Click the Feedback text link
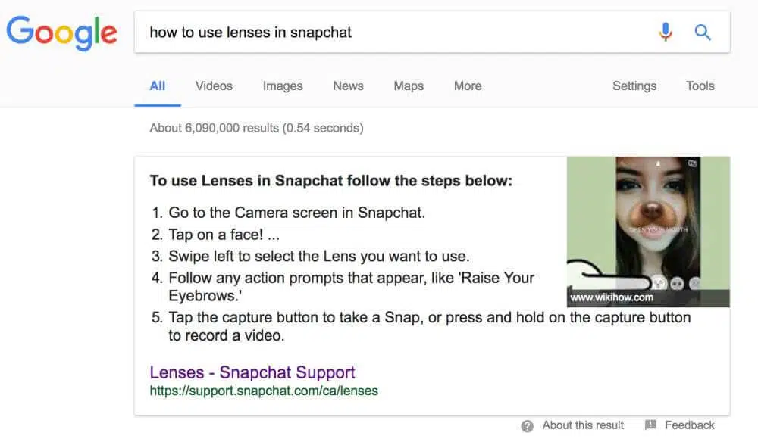The width and height of the screenshot is (758, 445). [690, 425]
